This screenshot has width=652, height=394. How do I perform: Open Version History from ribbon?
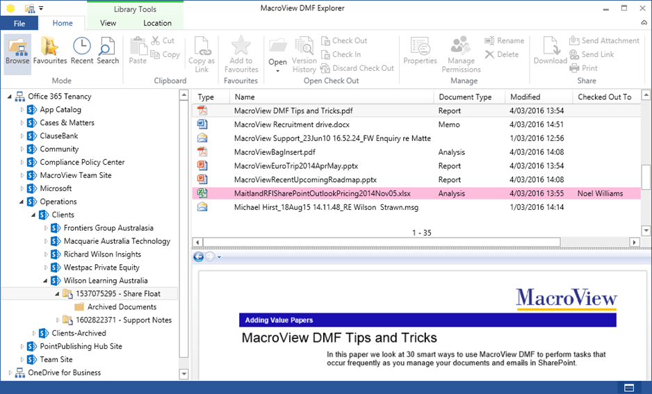pos(304,55)
